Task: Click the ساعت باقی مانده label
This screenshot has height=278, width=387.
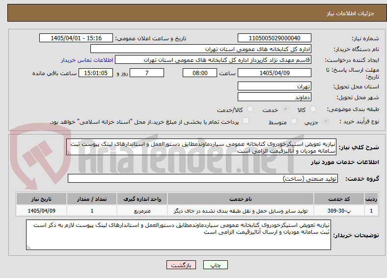Action: [55, 73]
